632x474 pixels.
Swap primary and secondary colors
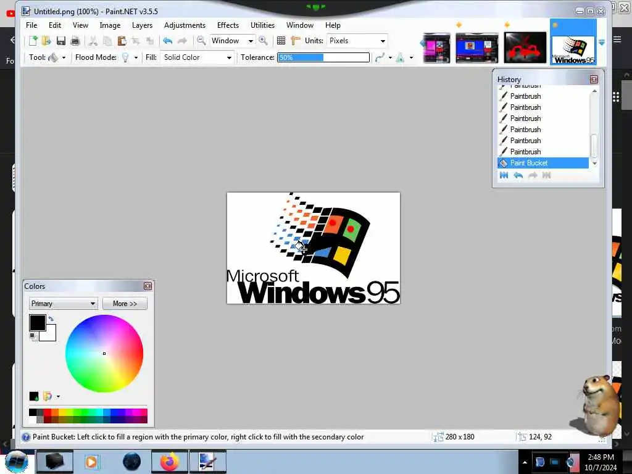click(x=51, y=318)
